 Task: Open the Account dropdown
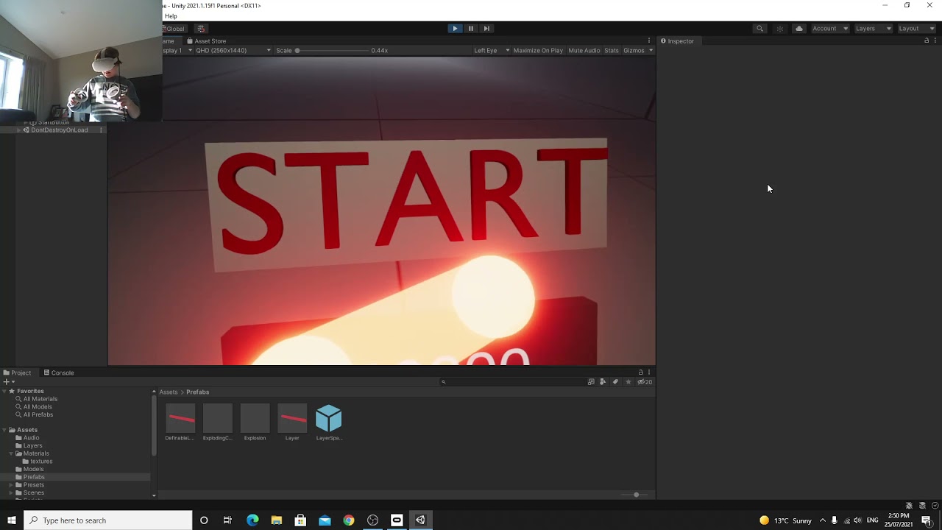(x=830, y=29)
